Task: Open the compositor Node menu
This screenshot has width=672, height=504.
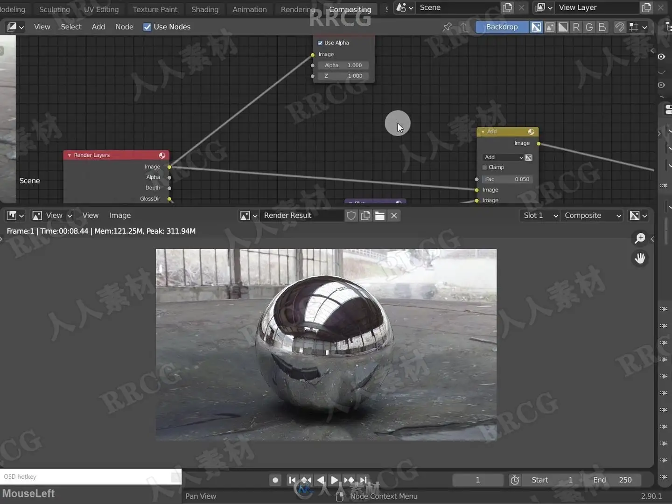Action: tap(124, 27)
